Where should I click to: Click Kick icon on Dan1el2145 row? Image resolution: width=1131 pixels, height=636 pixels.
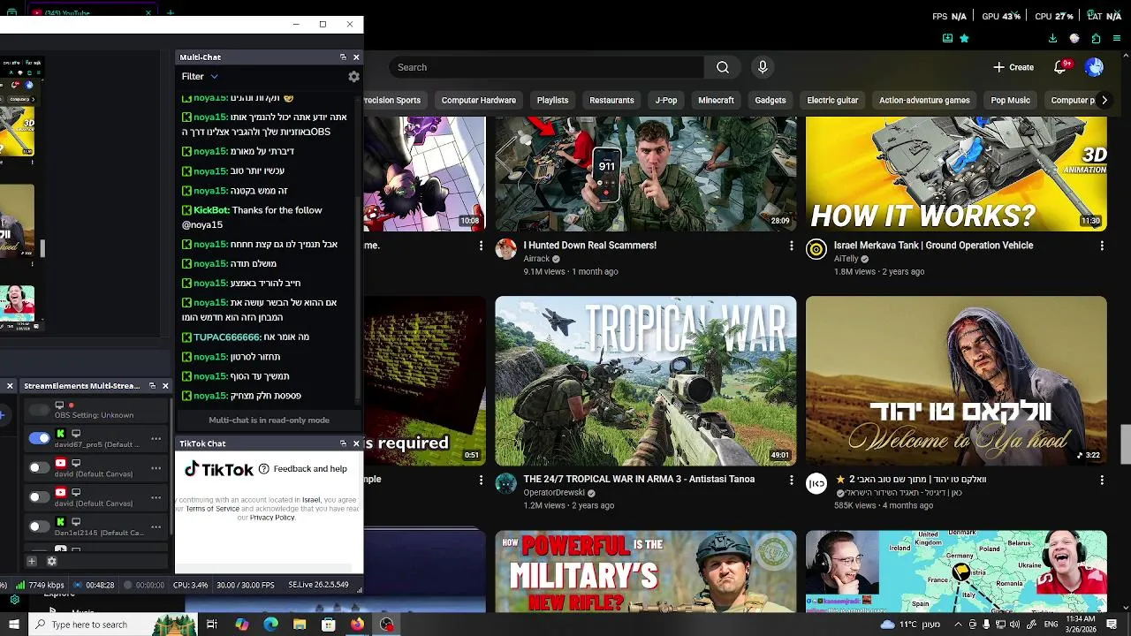tap(60, 522)
